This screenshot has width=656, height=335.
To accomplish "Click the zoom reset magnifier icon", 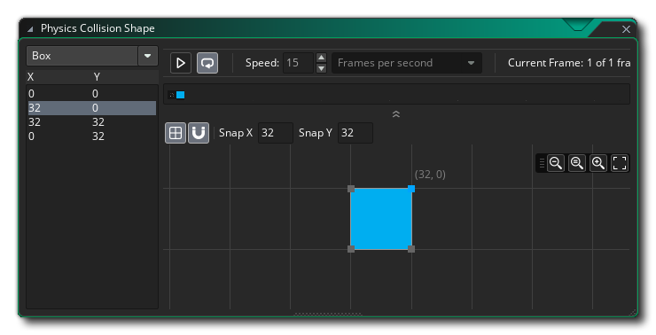I will (577, 163).
